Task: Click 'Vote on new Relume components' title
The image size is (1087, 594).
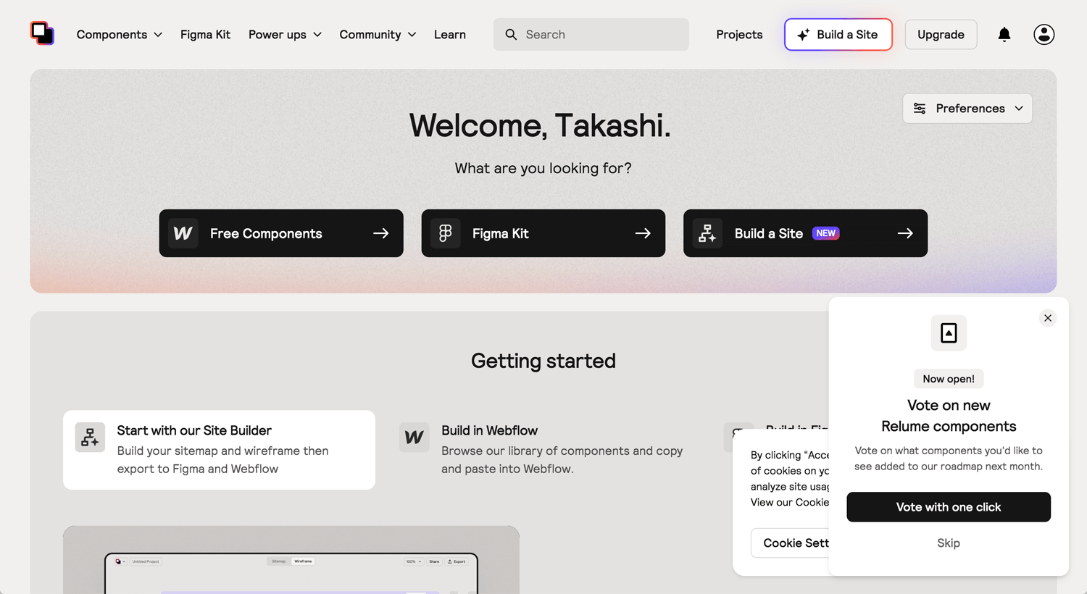Action: (x=949, y=416)
